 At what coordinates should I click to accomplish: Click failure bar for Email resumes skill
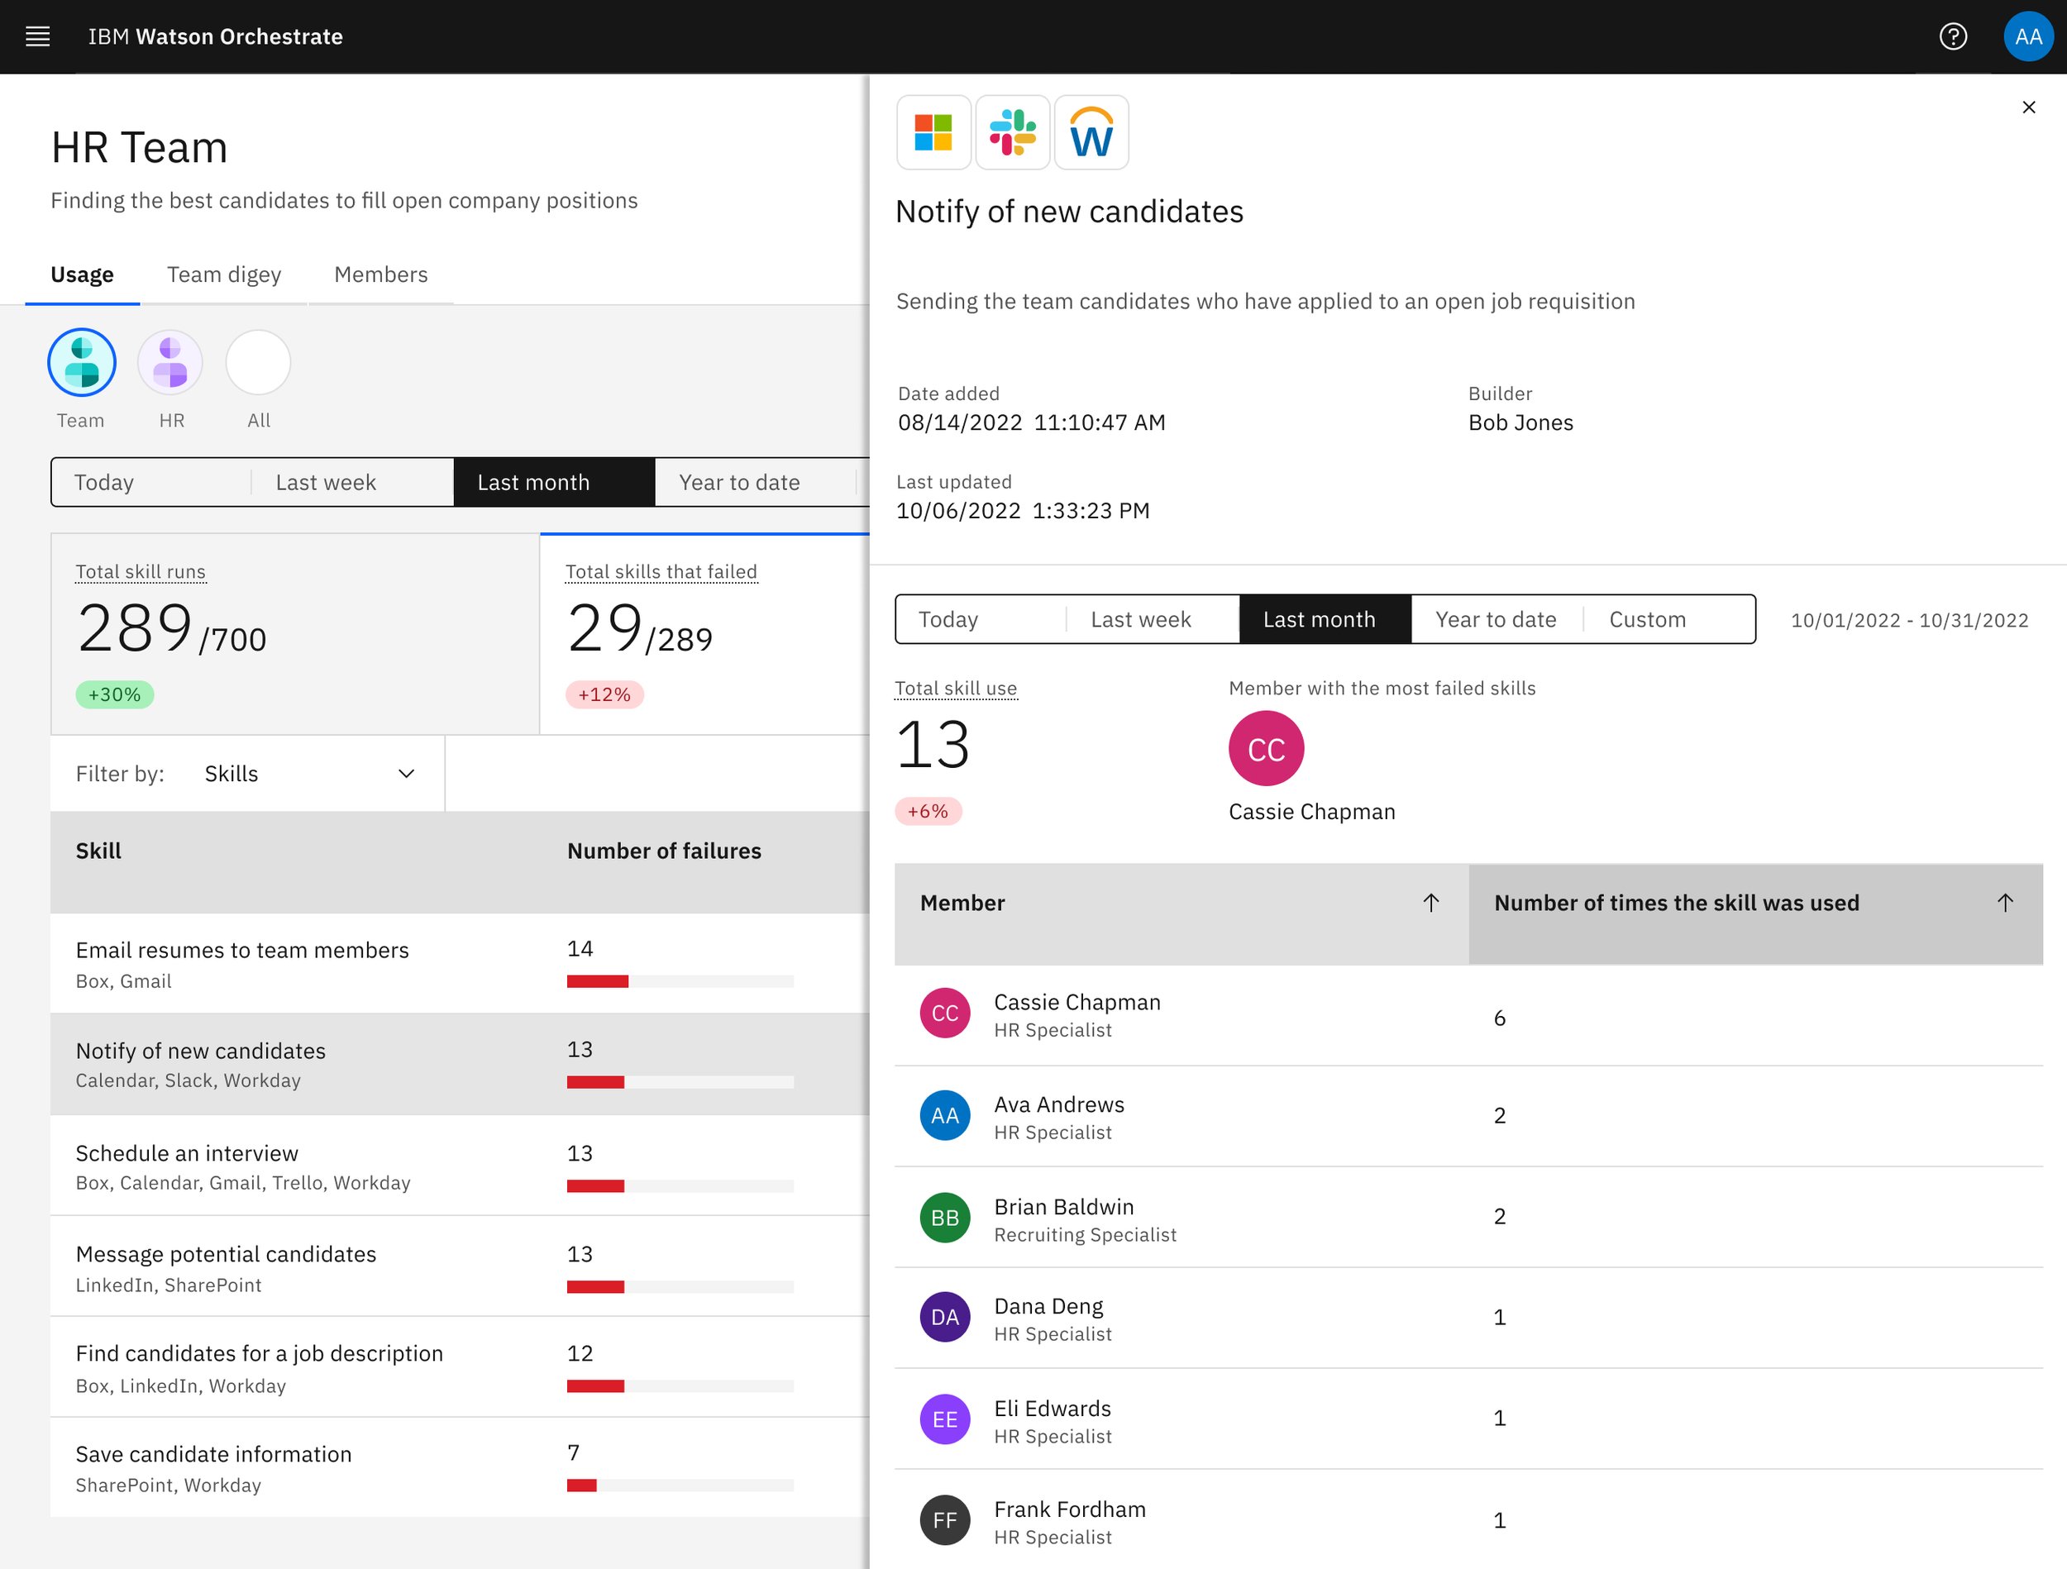coord(680,981)
